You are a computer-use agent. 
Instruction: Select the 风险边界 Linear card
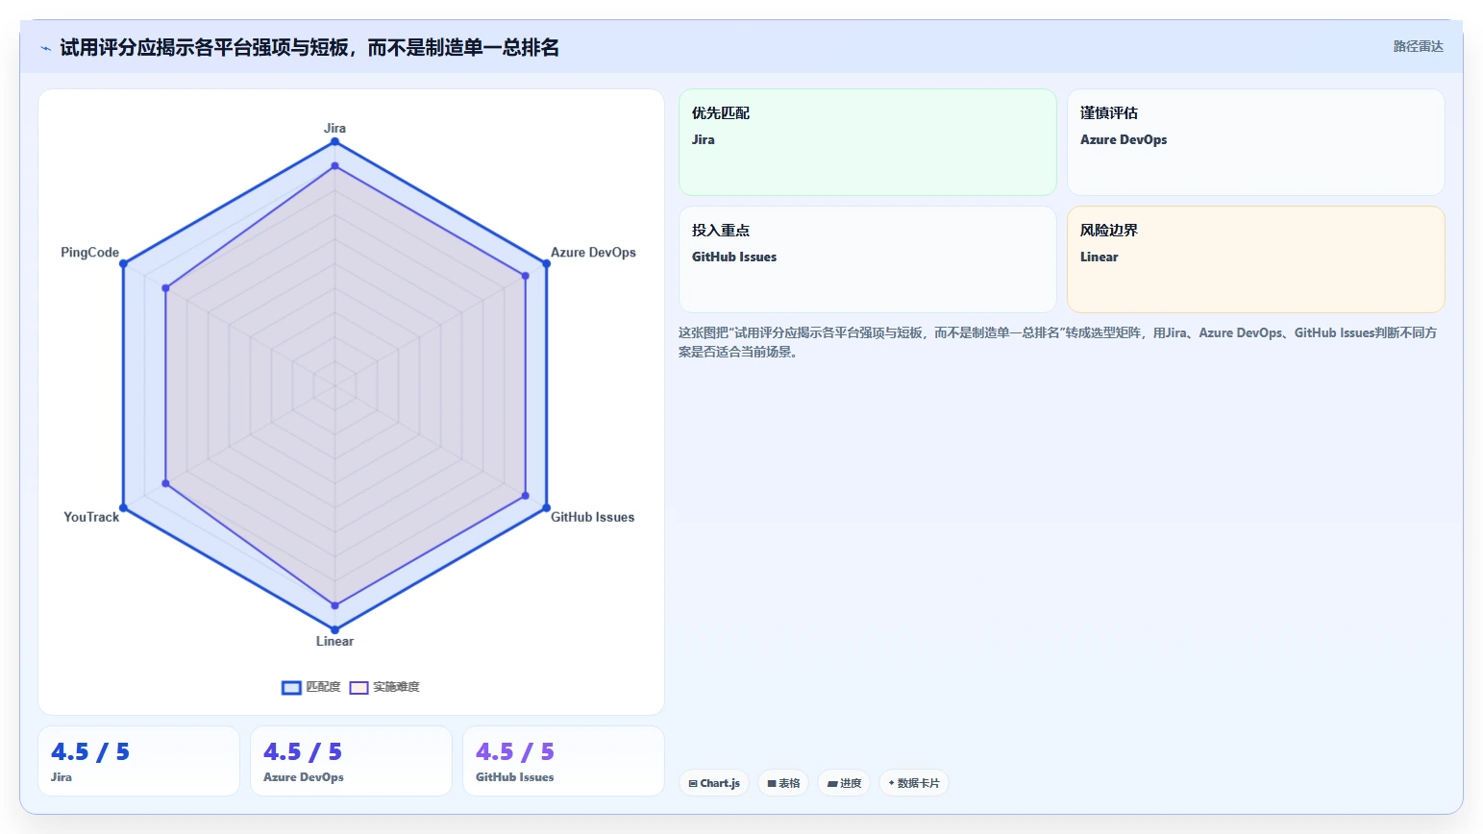(1256, 259)
